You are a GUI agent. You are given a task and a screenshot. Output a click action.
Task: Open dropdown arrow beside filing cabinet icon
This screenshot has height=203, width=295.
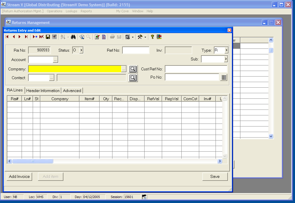tap(133, 37)
